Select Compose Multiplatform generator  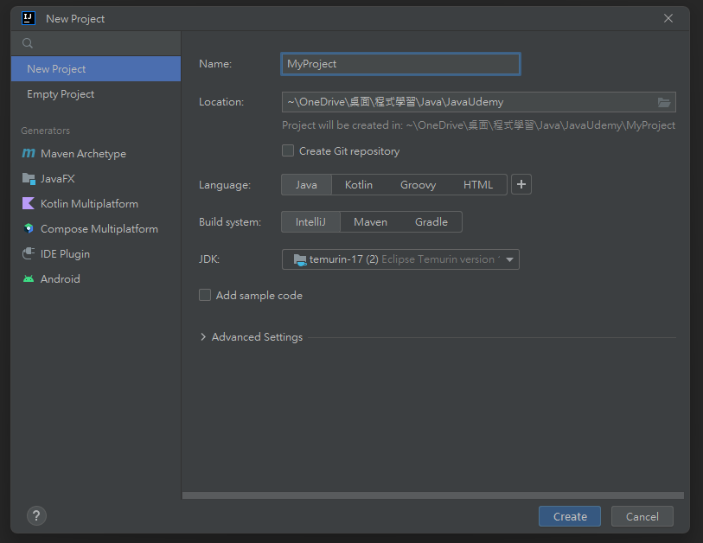[x=96, y=228]
